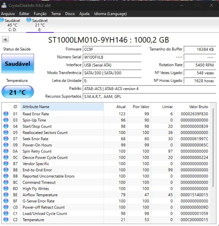Click Nº Horas Ligado value 1628 horas
219x226 pixels.
coord(200,81)
